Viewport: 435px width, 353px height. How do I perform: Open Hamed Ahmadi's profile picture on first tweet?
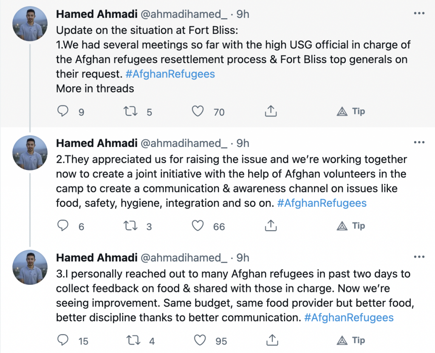[x=30, y=25]
